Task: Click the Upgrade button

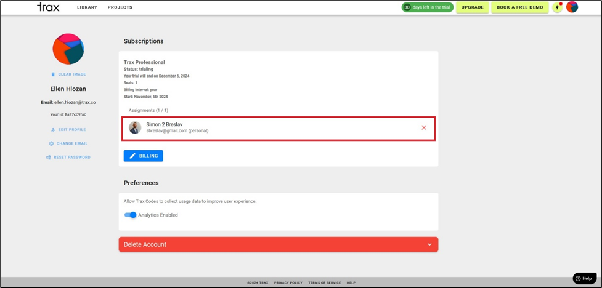Action: coord(472,7)
